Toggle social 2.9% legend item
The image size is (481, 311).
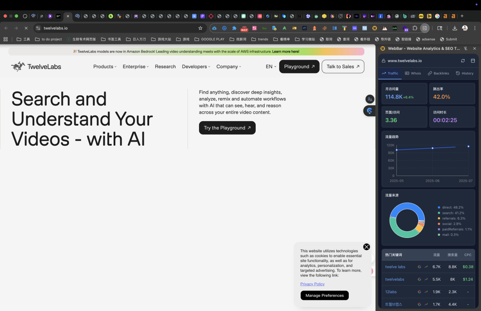[449, 224]
